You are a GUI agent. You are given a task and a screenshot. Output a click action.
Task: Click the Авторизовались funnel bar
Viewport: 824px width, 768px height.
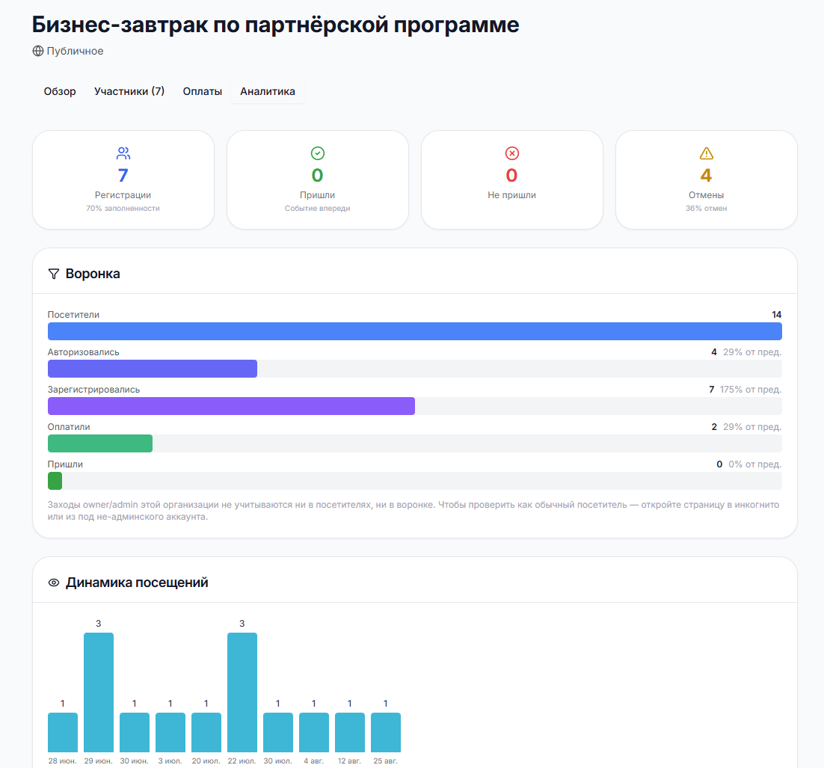(x=153, y=369)
